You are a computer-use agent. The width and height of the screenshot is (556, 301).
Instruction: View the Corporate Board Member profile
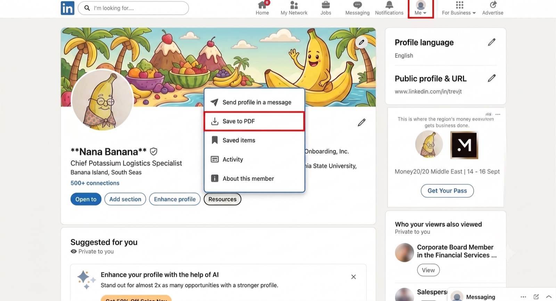(x=428, y=270)
